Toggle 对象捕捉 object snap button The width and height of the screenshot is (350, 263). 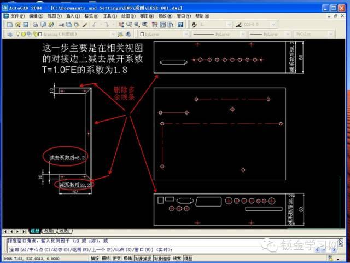pos(143,258)
